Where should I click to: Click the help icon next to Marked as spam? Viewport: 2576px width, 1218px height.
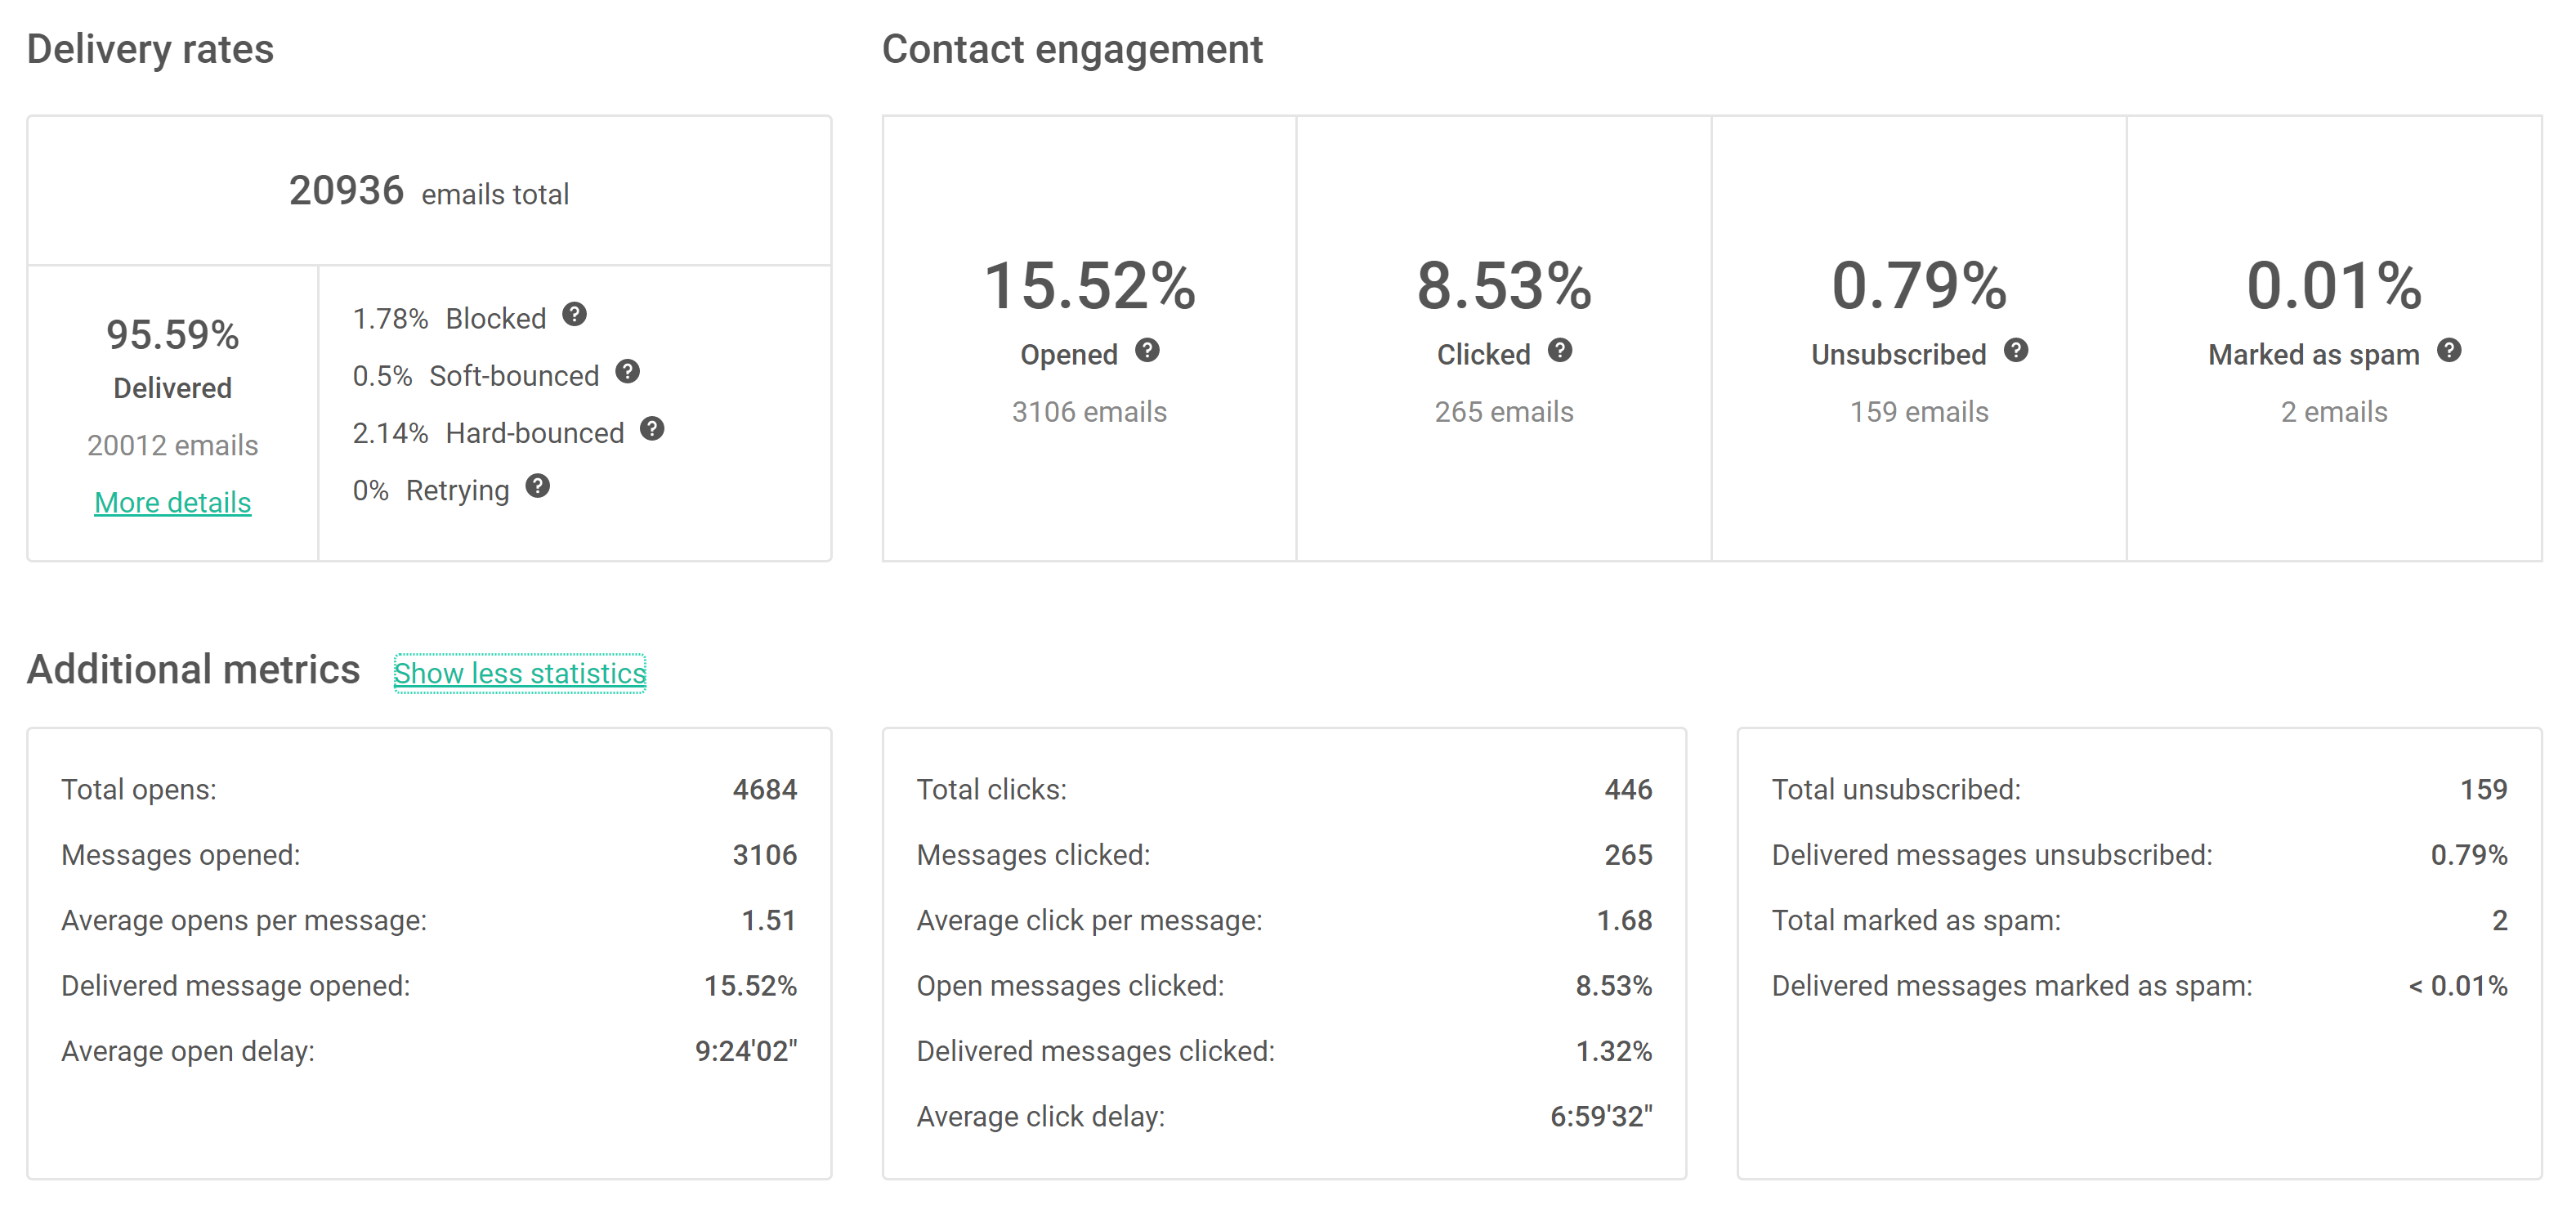click(2449, 351)
